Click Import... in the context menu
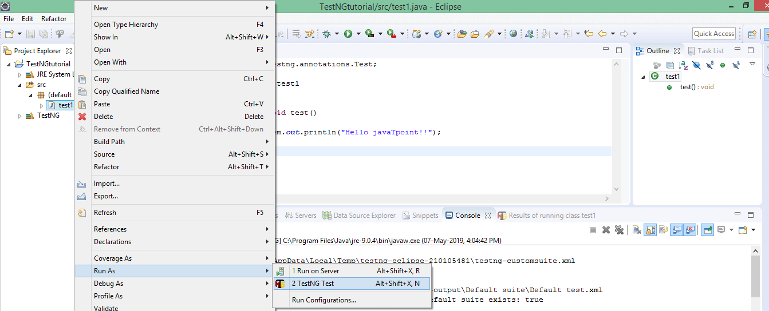 (174, 184)
